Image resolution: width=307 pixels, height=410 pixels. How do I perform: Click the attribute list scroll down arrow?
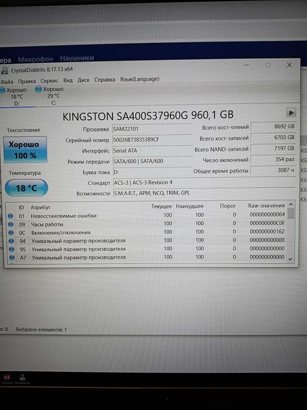pos(290,259)
